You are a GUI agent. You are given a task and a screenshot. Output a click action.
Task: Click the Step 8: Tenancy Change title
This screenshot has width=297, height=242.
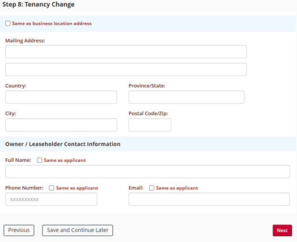[39, 5]
